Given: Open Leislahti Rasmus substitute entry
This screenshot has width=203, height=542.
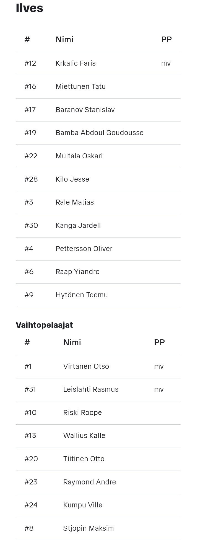Looking at the screenshot, I should [91, 389].
